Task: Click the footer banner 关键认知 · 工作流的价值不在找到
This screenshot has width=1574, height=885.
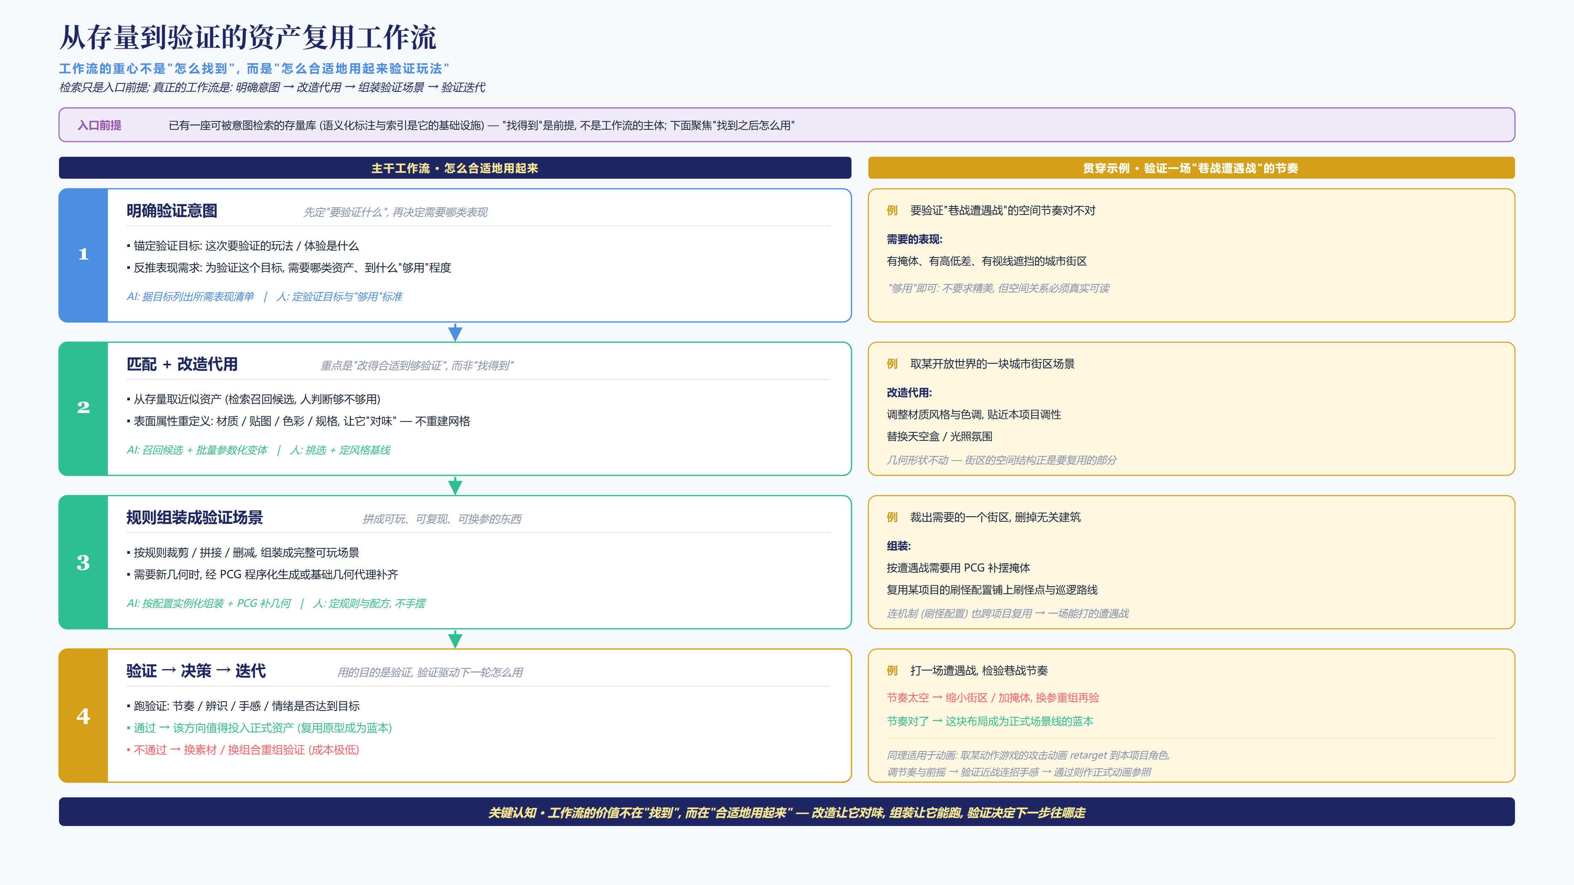Action: click(x=787, y=812)
